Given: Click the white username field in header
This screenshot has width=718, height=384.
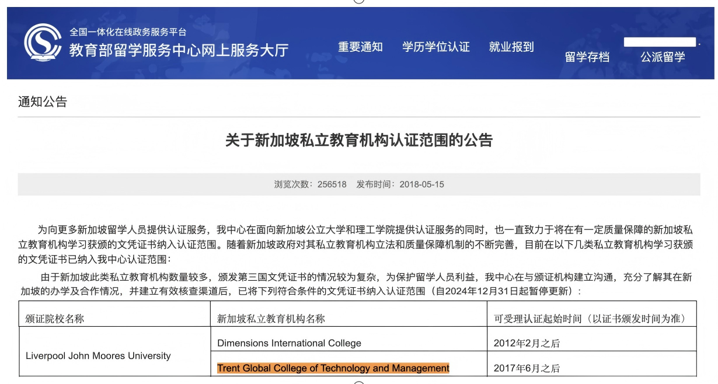Looking at the screenshot, I should pyautogui.click(x=660, y=42).
